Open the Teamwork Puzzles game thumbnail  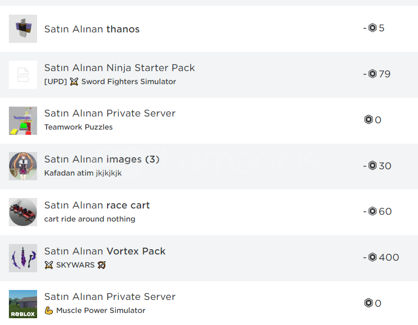pos(23,121)
